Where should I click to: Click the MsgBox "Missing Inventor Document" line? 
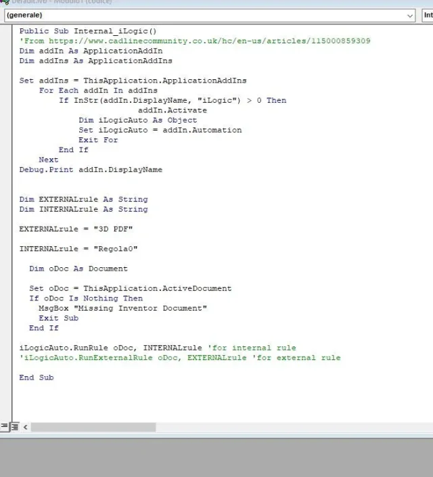click(x=123, y=308)
